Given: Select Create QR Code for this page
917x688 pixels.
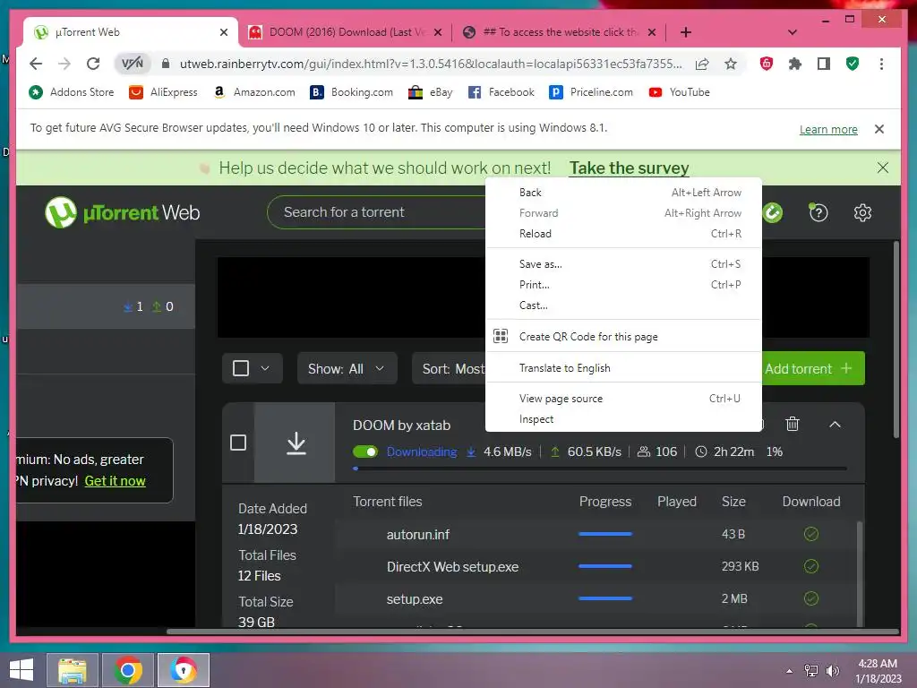Looking at the screenshot, I should coord(623,337).
